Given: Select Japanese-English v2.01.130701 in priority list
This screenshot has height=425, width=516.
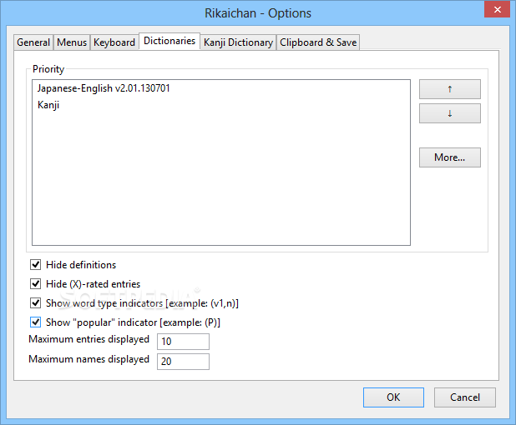Looking at the screenshot, I should tap(220, 88).
